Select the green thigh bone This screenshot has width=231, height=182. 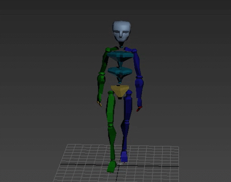(x=111, y=108)
